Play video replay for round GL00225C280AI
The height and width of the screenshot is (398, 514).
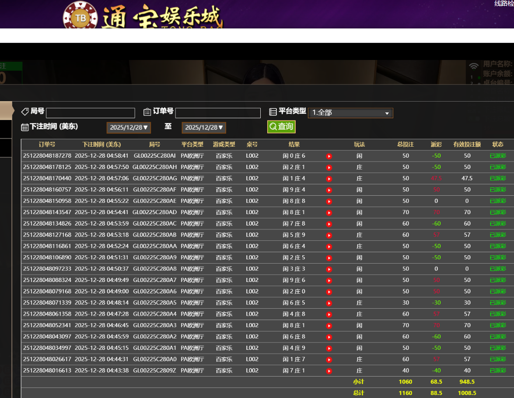pyautogui.click(x=329, y=156)
